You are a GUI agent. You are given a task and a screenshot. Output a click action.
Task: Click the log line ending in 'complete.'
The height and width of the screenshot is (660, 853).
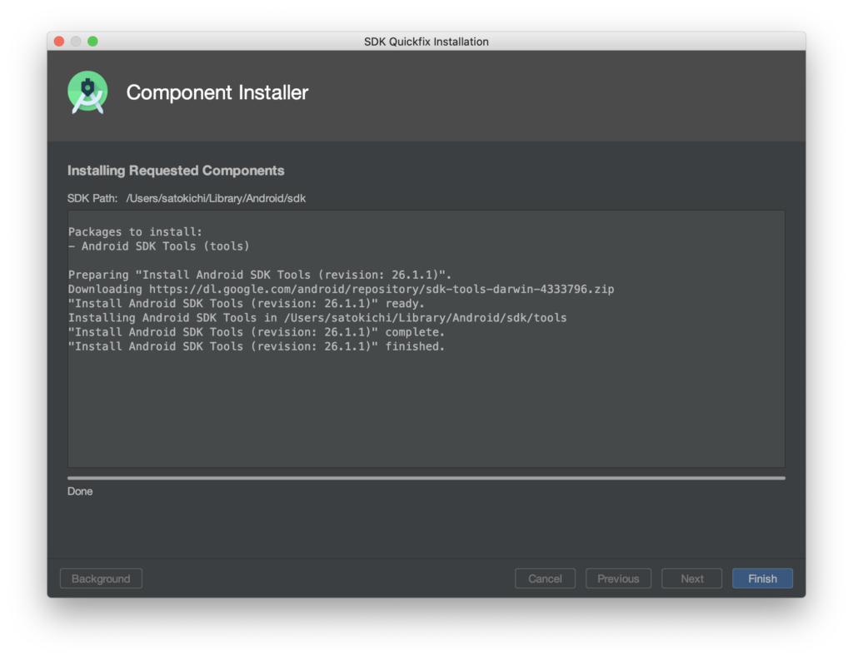pos(257,332)
